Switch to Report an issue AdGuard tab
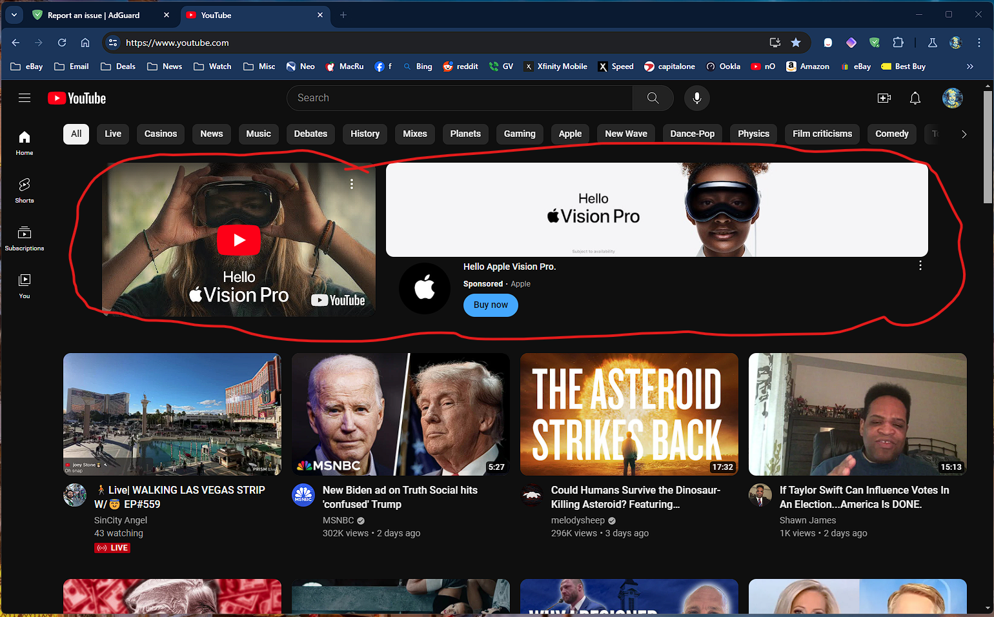994x617 pixels. pos(93,15)
